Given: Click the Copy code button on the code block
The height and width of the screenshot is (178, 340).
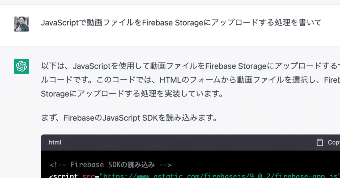Looking at the screenshot, I should coord(327,142).
